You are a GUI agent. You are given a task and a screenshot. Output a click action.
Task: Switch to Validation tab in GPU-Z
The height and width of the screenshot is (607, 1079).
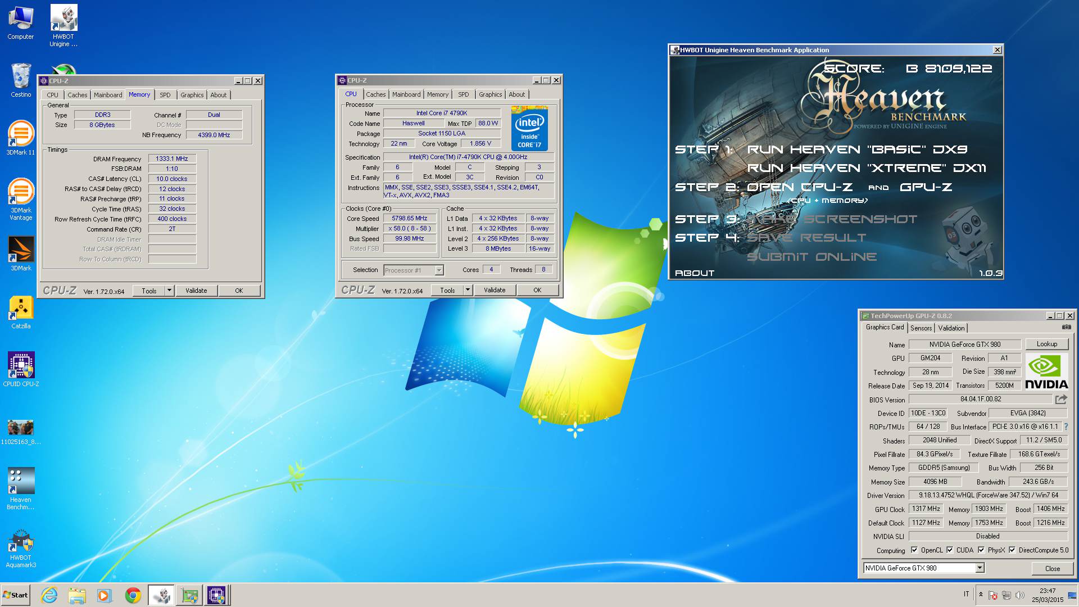coord(951,328)
